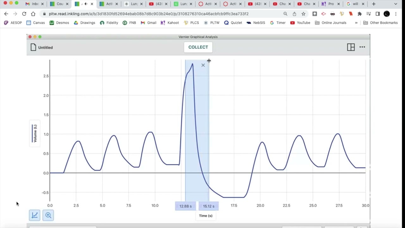405x228 pixels.
Task: Open the Fidelity bookmark
Action: (x=109, y=23)
